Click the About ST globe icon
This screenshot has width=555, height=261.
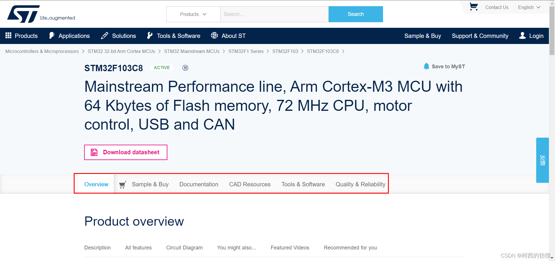214,35
